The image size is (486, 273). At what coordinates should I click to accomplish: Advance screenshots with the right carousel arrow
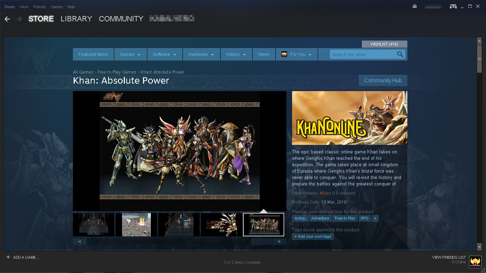(x=280, y=241)
